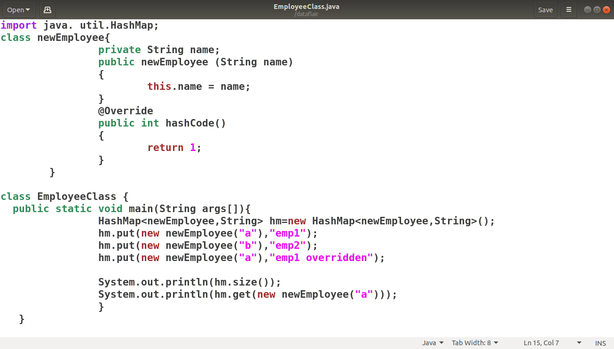Click on the line putting "emp2"

(x=208, y=246)
